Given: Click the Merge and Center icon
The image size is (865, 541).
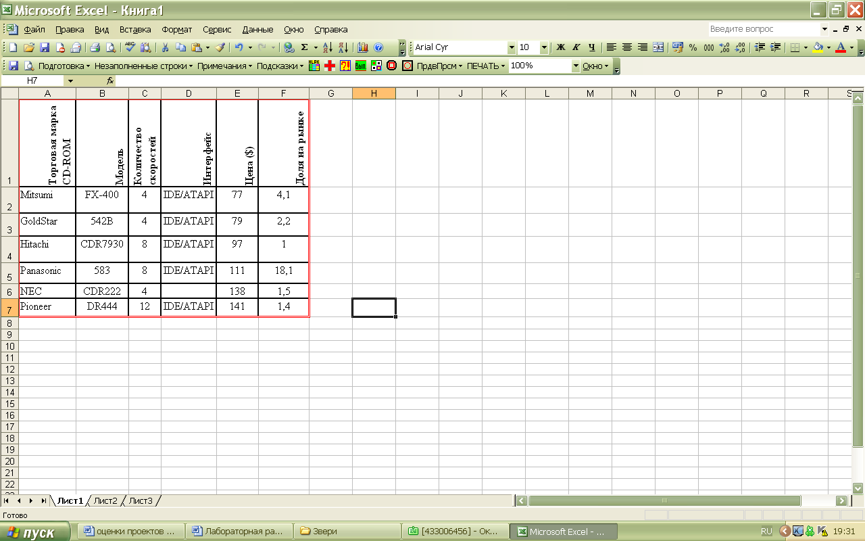Looking at the screenshot, I should click(x=658, y=47).
